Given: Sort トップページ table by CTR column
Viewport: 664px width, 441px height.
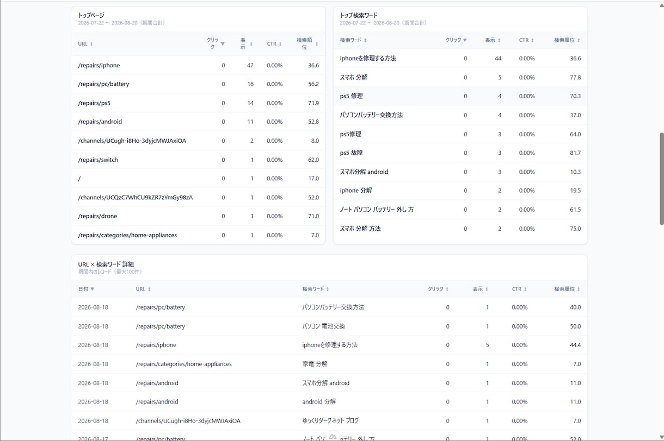Looking at the screenshot, I should pyautogui.click(x=274, y=44).
